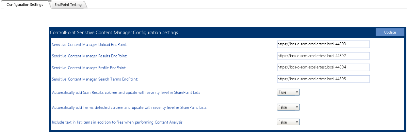This screenshot has height=132, width=407.
Task: Click the ControlPoint Configuration settings header title
Action: click(x=114, y=33)
